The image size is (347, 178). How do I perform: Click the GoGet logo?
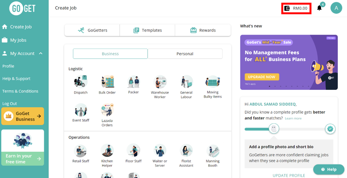click(22, 8)
